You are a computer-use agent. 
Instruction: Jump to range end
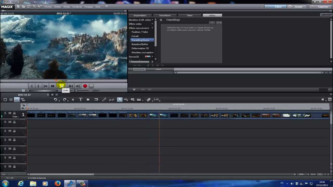(x=78, y=86)
